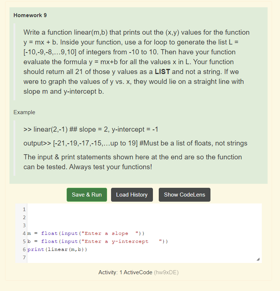Image resolution: width=280 pixels, height=291 pixels.
Task: Show CodeLens view
Action: click(x=185, y=195)
